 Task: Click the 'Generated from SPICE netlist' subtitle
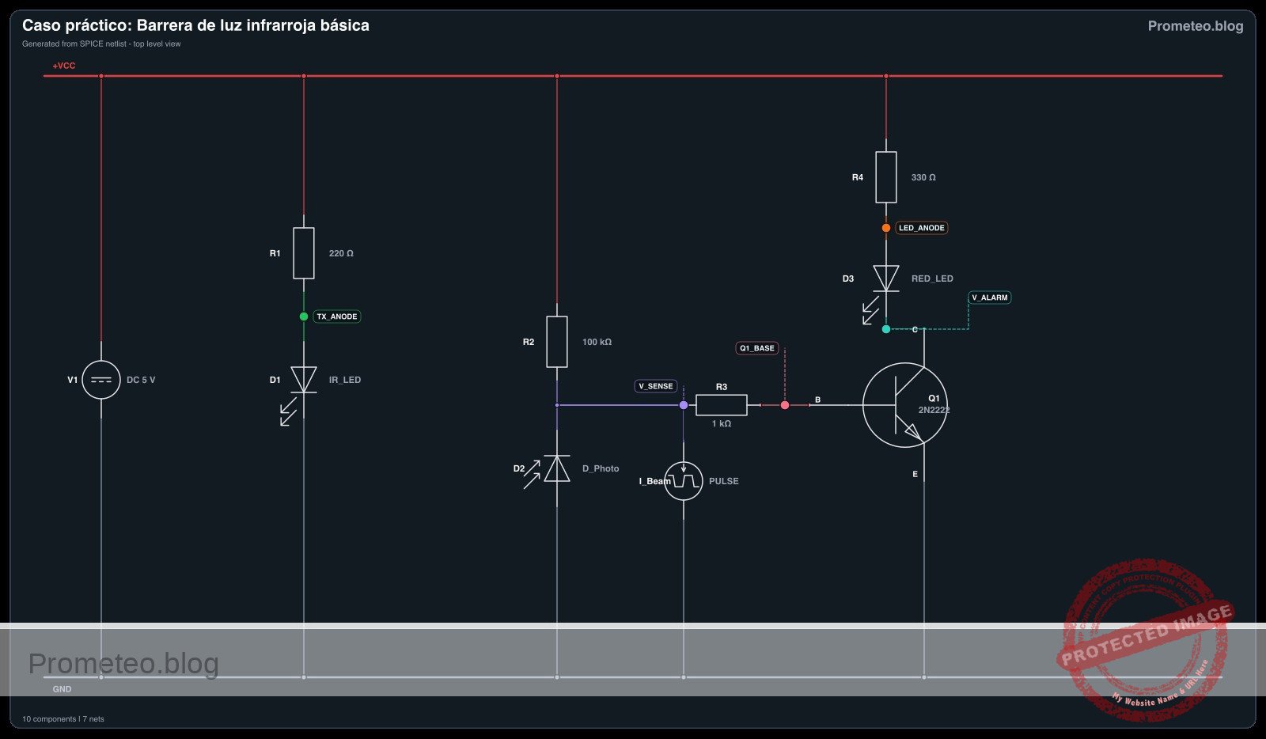[x=101, y=44]
